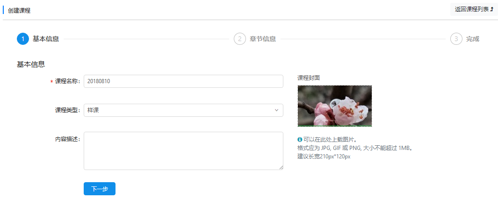The height and width of the screenshot is (199, 498).
Task: Click the step 2 circle icon
Action: coord(240,39)
